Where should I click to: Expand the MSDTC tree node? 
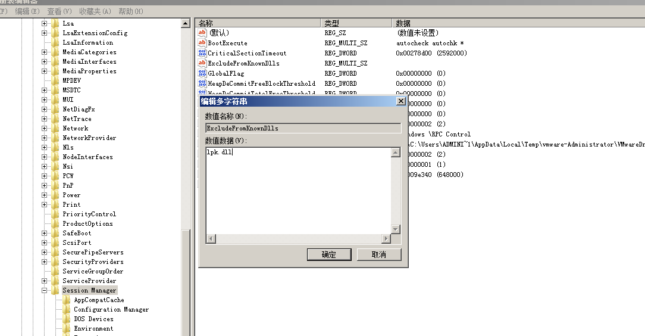point(45,90)
